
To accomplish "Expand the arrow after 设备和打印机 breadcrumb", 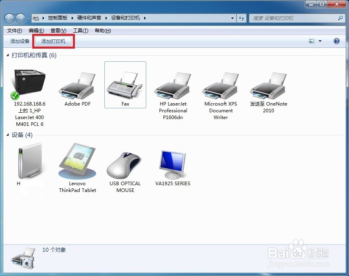I will (x=145, y=18).
